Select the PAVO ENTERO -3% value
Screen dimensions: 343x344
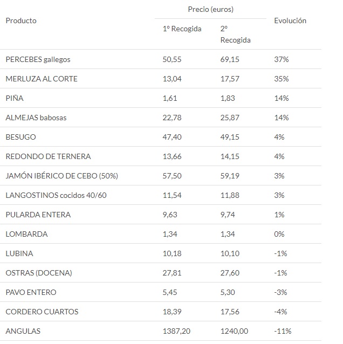[280, 292]
